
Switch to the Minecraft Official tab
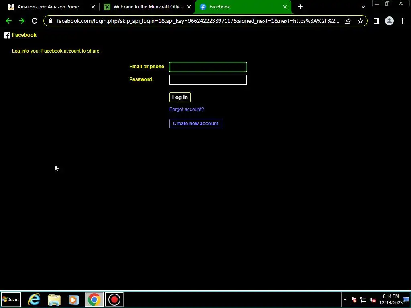point(149,7)
